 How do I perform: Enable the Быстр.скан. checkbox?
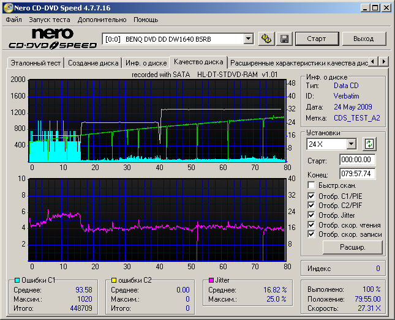pos(311,185)
